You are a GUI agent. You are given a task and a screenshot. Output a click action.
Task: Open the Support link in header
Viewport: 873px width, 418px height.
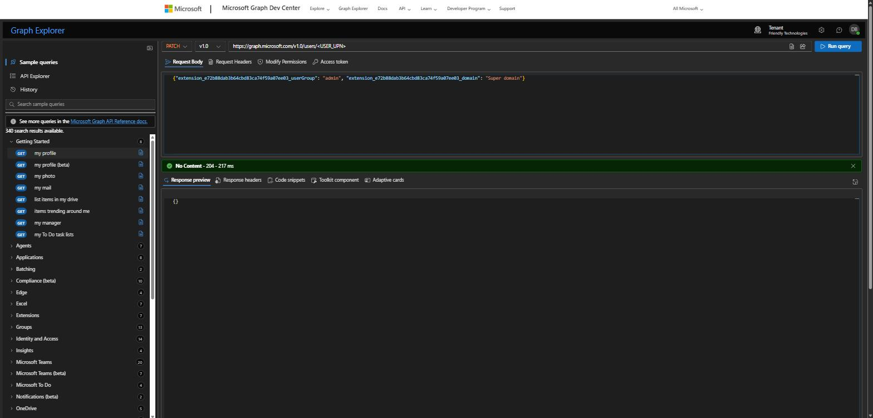(x=507, y=9)
